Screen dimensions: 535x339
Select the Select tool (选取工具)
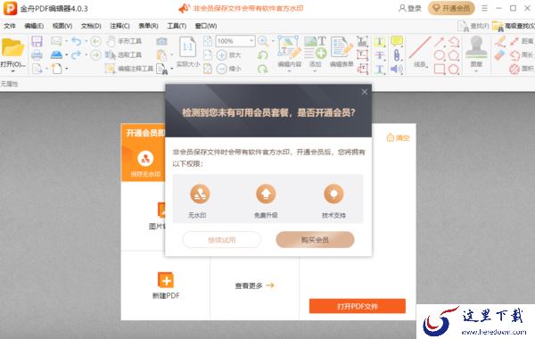tap(124, 54)
